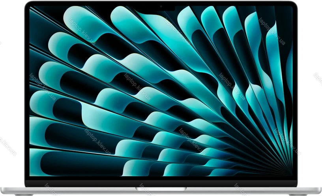Screen dimensions: 322x196
Task: Click the black bezel left of the camera notch
Action: click(x=99, y=4)
